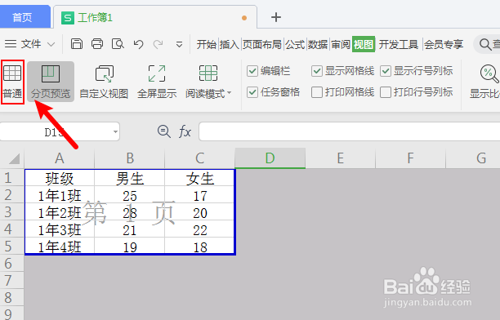Click cell with value 17
The height and width of the screenshot is (320, 500).
[199, 195]
